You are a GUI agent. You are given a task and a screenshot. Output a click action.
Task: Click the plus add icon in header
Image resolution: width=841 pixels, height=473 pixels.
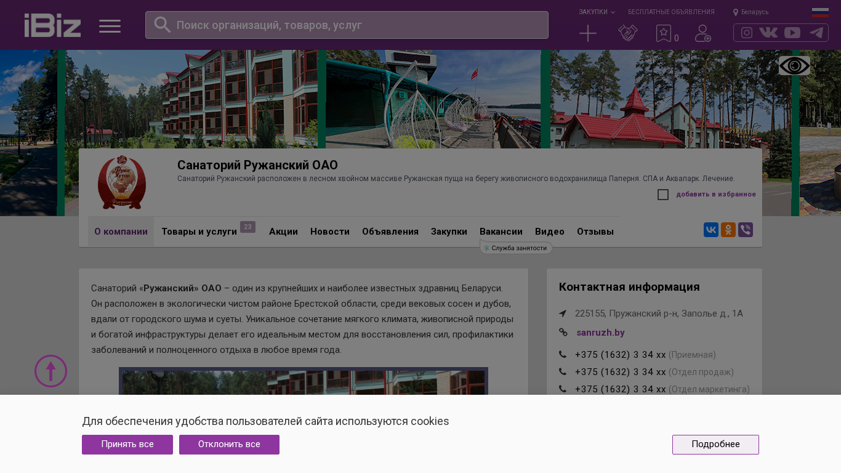(x=588, y=33)
